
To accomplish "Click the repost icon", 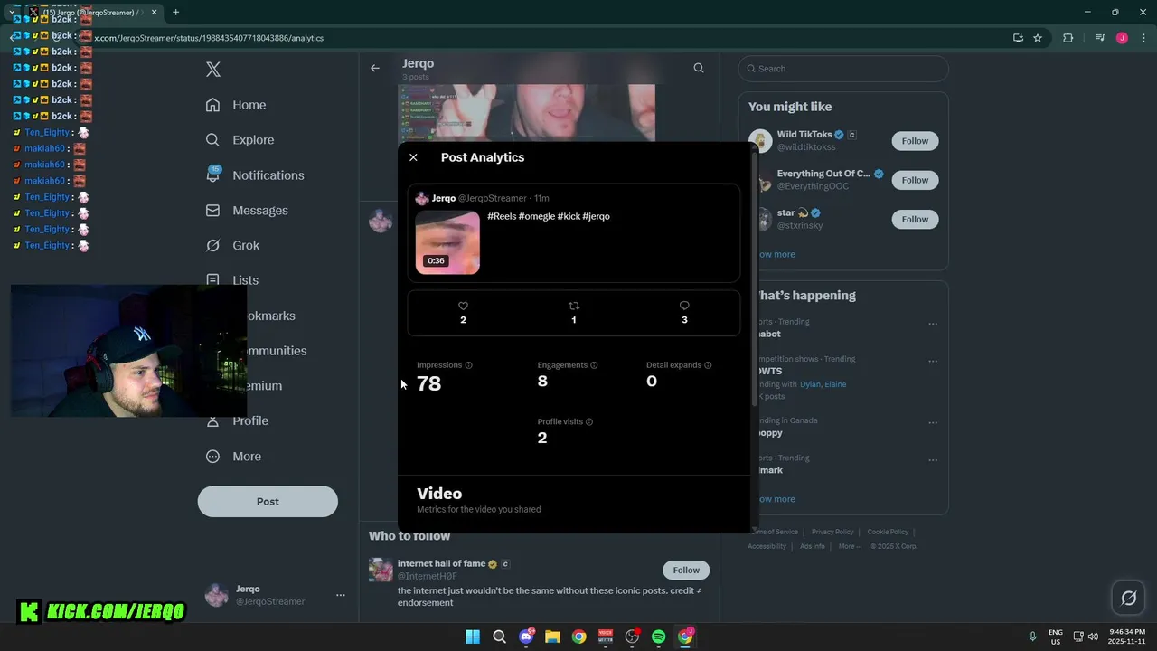I will coord(574,306).
